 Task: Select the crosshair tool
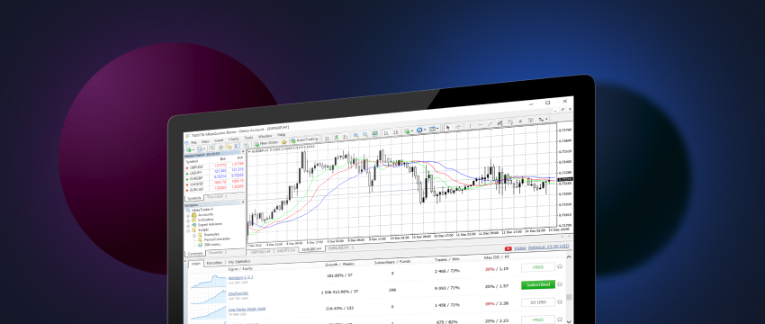pyautogui.click(x=458, y=126)
